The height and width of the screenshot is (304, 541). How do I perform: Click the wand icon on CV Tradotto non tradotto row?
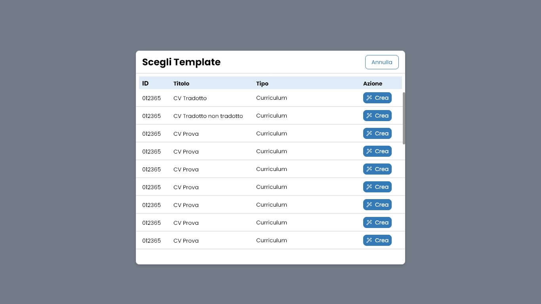(x=369, y=116)
